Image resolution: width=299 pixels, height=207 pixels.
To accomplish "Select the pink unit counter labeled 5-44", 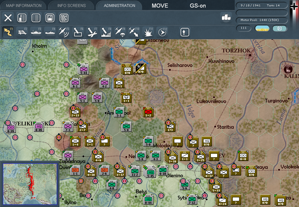I will pos(84,69).
